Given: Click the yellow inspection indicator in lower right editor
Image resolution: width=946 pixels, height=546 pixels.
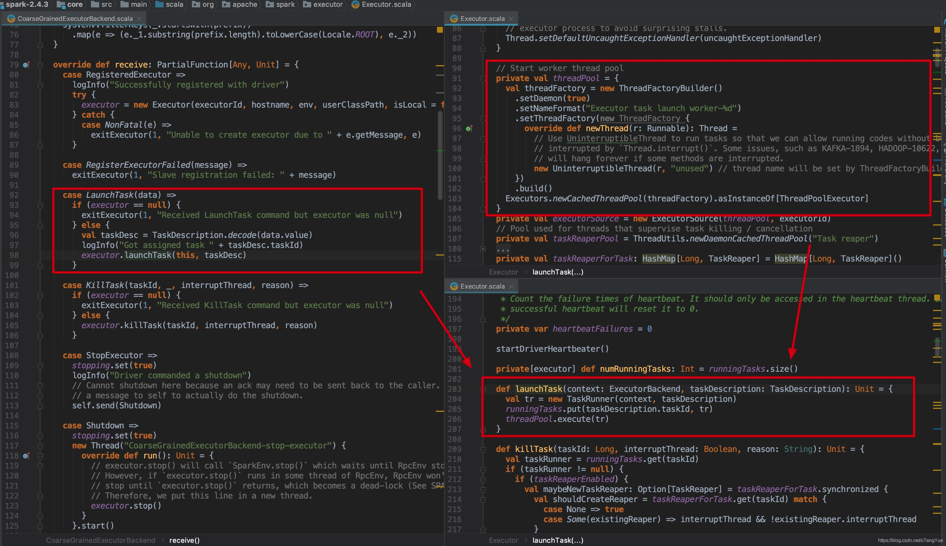Looking at the screenshot, I should (x=937, y=298).
